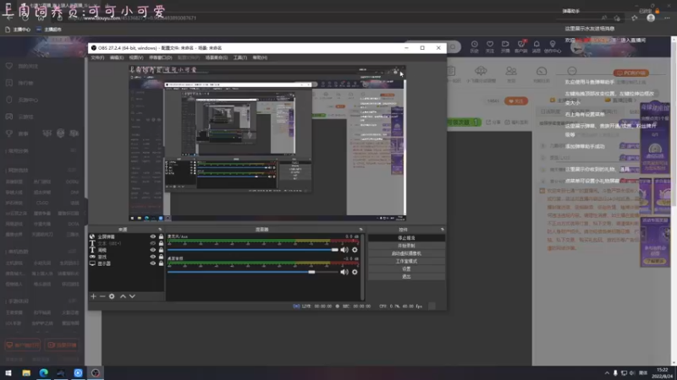
Task: Click the OBS Studio taskbar icon
Action: (x=96, y=372)
